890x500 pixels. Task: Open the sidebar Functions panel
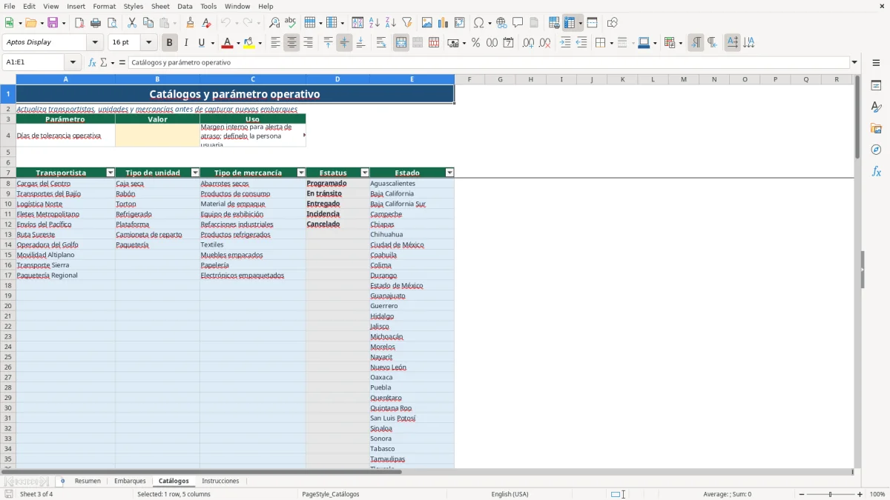876,171
